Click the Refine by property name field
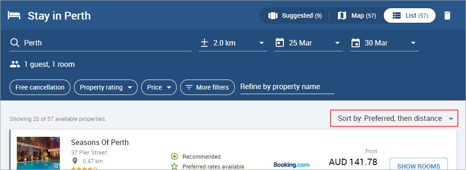Screen dimensions: 466x170 click(287, 87)
